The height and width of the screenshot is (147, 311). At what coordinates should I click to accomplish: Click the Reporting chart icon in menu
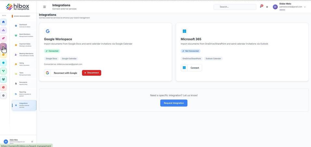point(16,94)
